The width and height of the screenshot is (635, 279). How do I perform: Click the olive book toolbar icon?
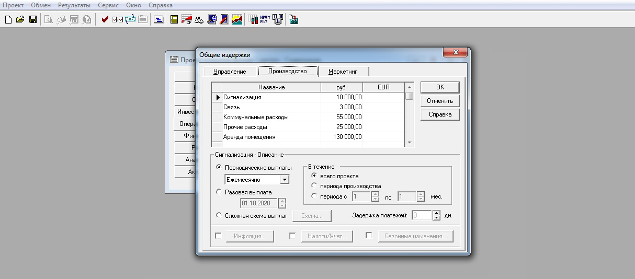[175, 19]
